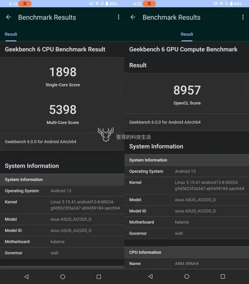Tap Geekbench 6.0.0 version text on right

click(x=165, y=122)
